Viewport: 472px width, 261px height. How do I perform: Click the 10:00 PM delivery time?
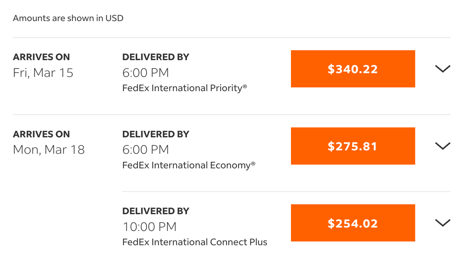[149, 226]
